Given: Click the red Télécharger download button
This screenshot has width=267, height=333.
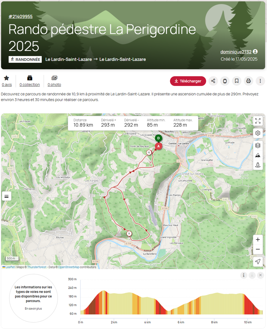Looking at the screenshot, I should (188, 81).
